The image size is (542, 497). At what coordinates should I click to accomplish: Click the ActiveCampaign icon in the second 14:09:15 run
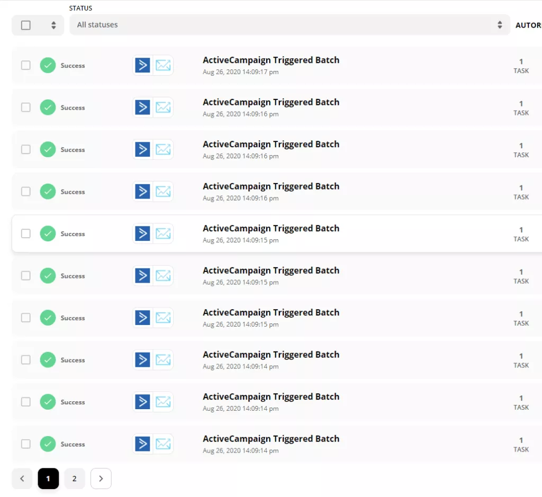coord(142,275)
